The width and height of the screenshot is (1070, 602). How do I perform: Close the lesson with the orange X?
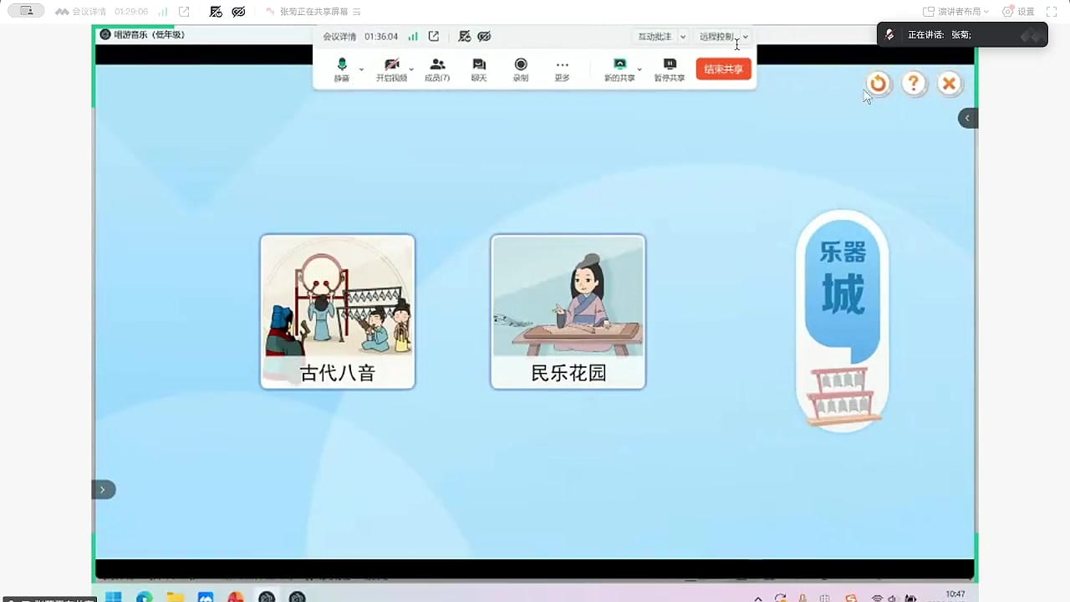pos(949,84)
